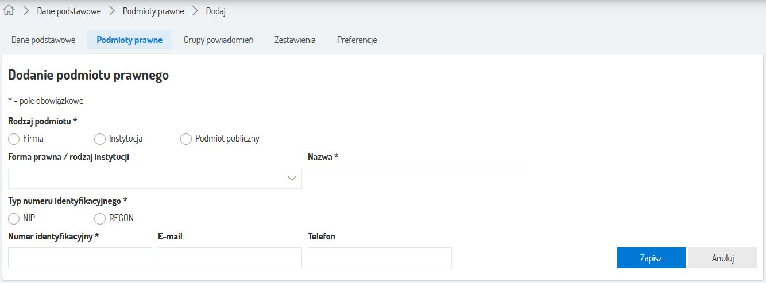Click the home icon in breadcrumb
Image resolution: width=766 pixels, height=283 pixels.
[x=9, y=11]
